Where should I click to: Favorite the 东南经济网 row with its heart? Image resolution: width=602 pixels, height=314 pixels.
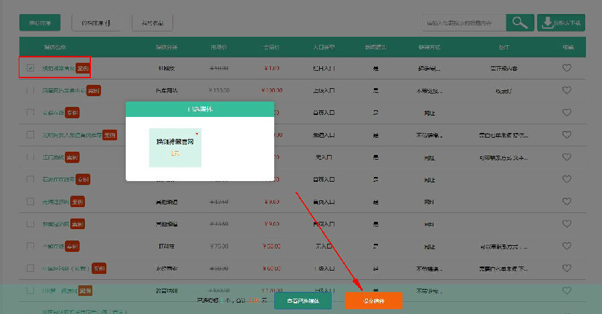tap(567, 224)
